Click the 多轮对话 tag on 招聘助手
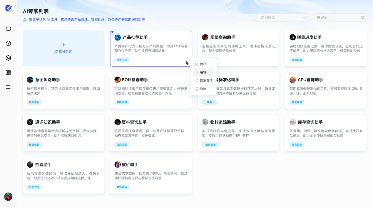The width and height of the screenshot is (373, 207). (34, 187)
